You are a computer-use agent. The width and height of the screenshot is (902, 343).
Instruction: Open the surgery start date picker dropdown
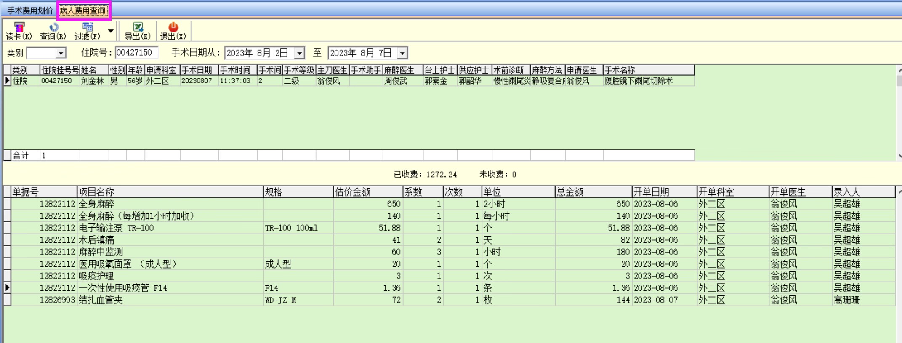click(299, 53)
